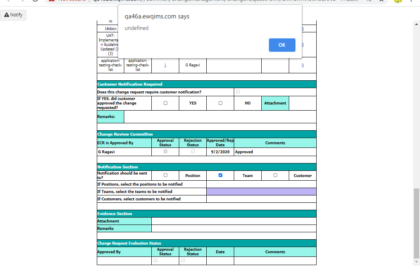Click the 'Approved' comment text
Viewport: 420px width, 270px height.
coord(244,152)
